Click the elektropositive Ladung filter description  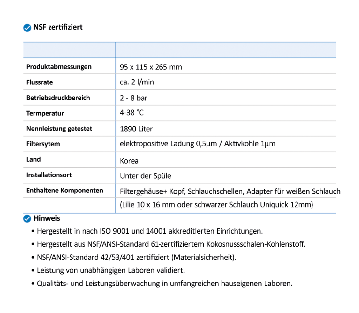pyautogui.click(x=197, y=144)
